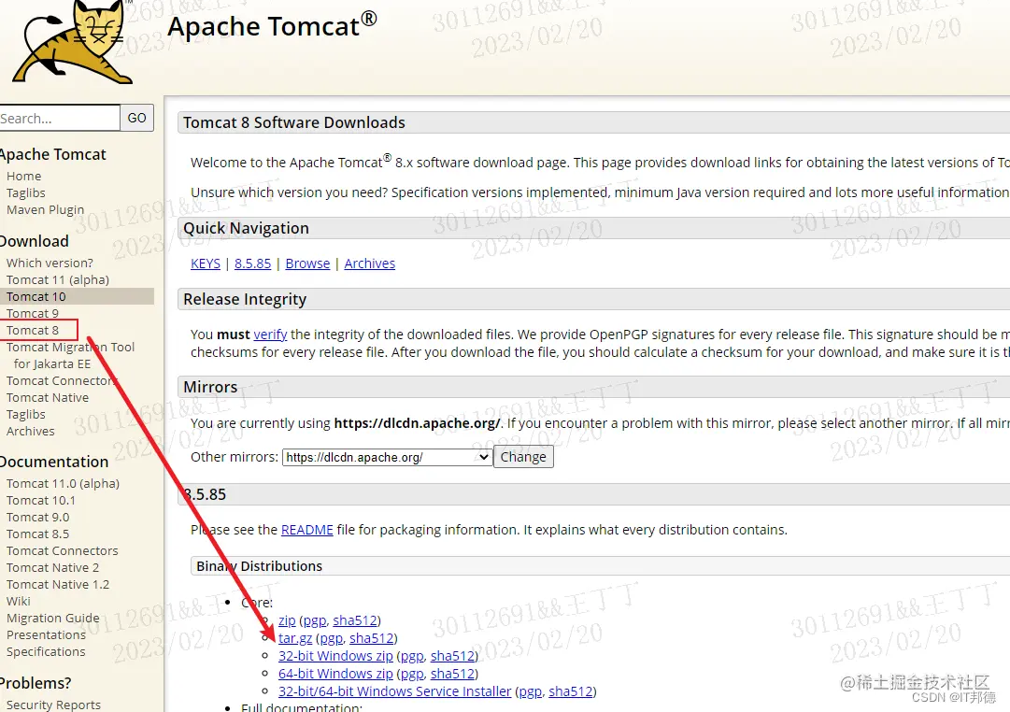The height and width of the screenshot is (712, 1010).
Task: Click the GO search button
Action: click(136, 118)
